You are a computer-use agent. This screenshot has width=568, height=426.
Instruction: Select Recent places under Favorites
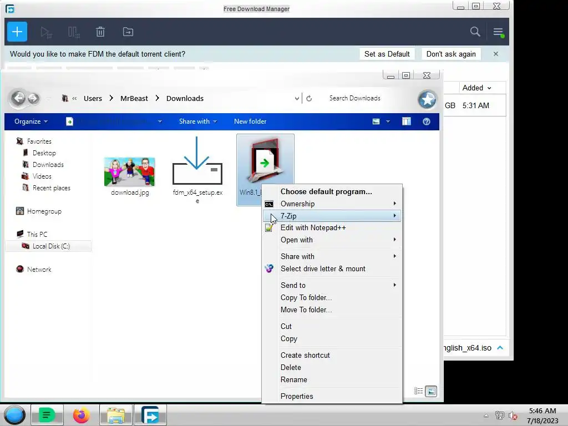click(x=51, y=187)
